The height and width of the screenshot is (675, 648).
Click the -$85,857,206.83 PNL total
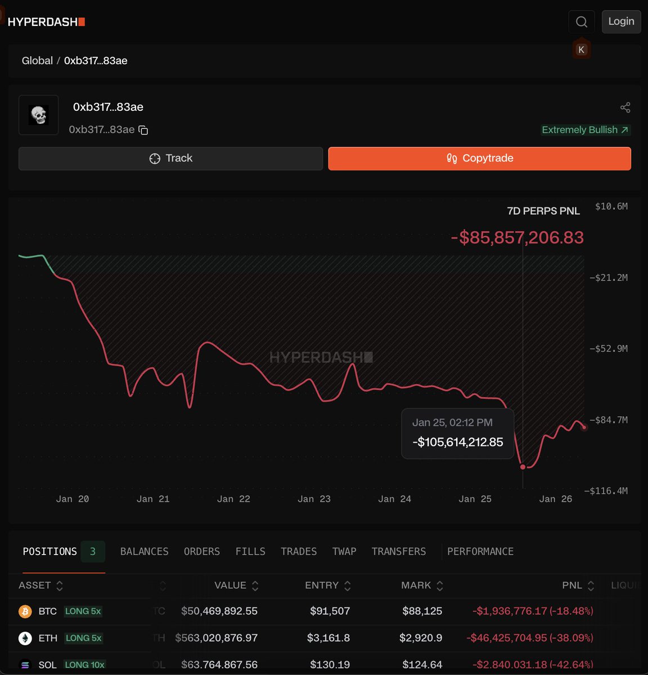click(x=517, y=237)
